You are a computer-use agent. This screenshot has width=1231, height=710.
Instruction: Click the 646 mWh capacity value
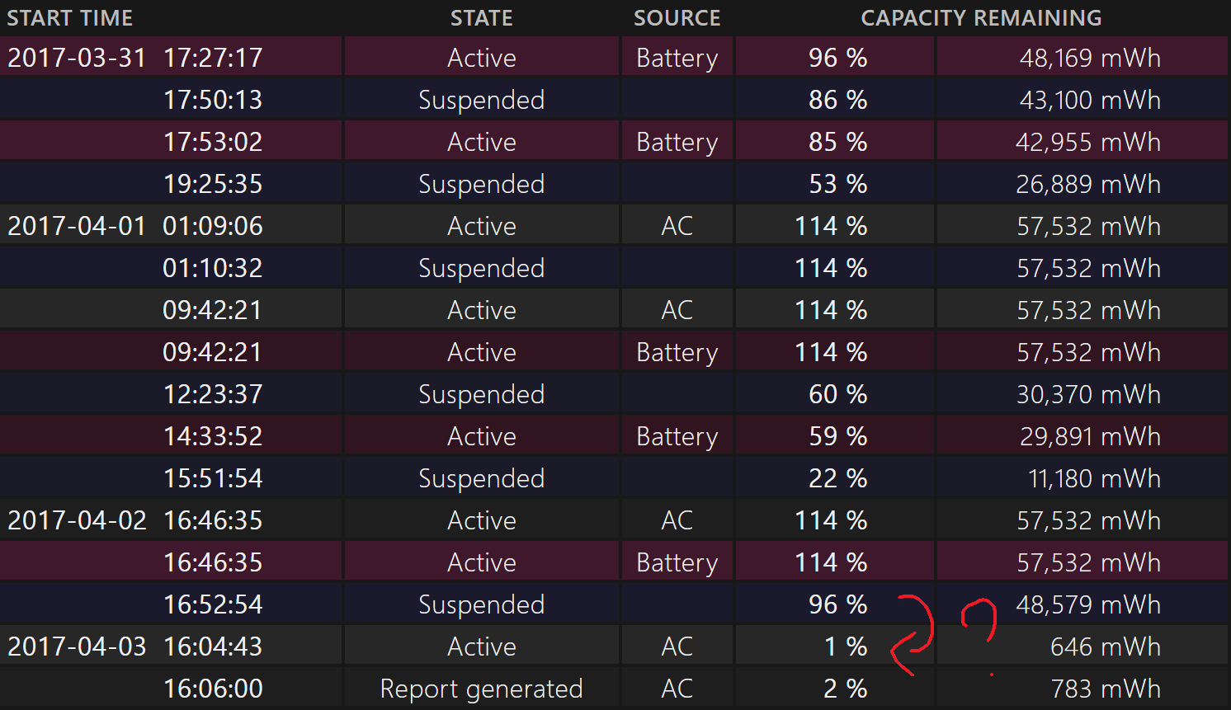[x=1105, y=647]
